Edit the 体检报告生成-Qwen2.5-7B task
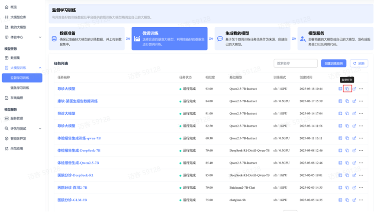This screenshot has width=374, height=212. (x=355, y=163)
